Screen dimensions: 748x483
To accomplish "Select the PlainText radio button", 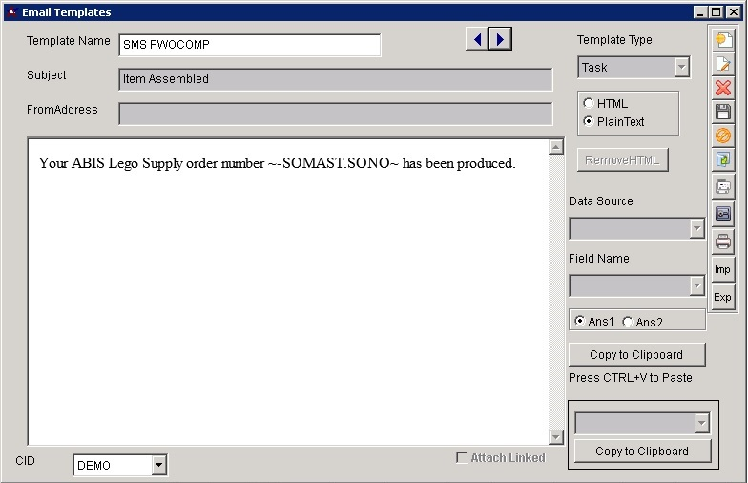I will coord(589,121).
